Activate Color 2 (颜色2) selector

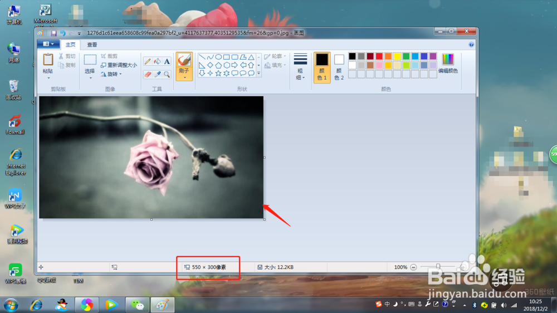coord(339,67)
